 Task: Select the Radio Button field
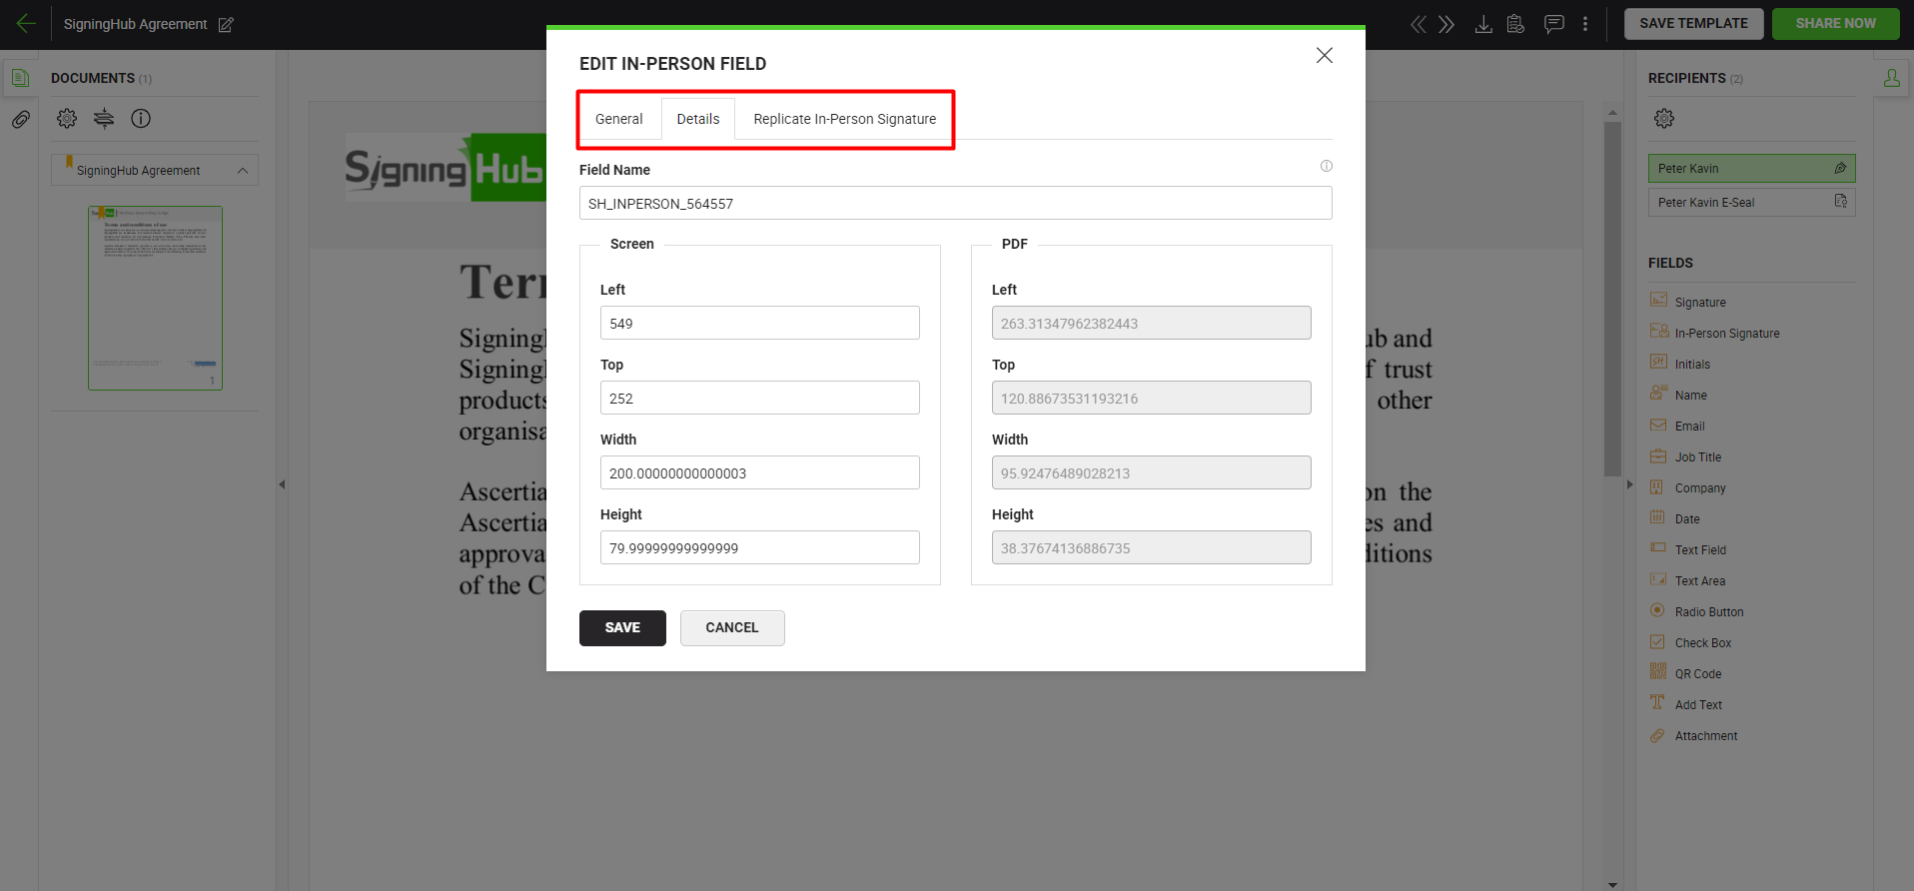point(1708,612)
